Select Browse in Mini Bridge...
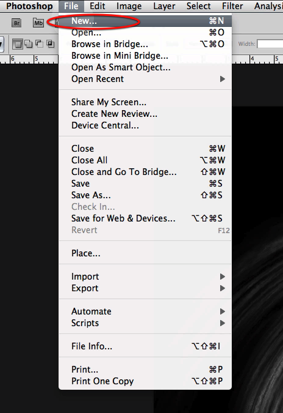283x413 pixels. [145, 56]
